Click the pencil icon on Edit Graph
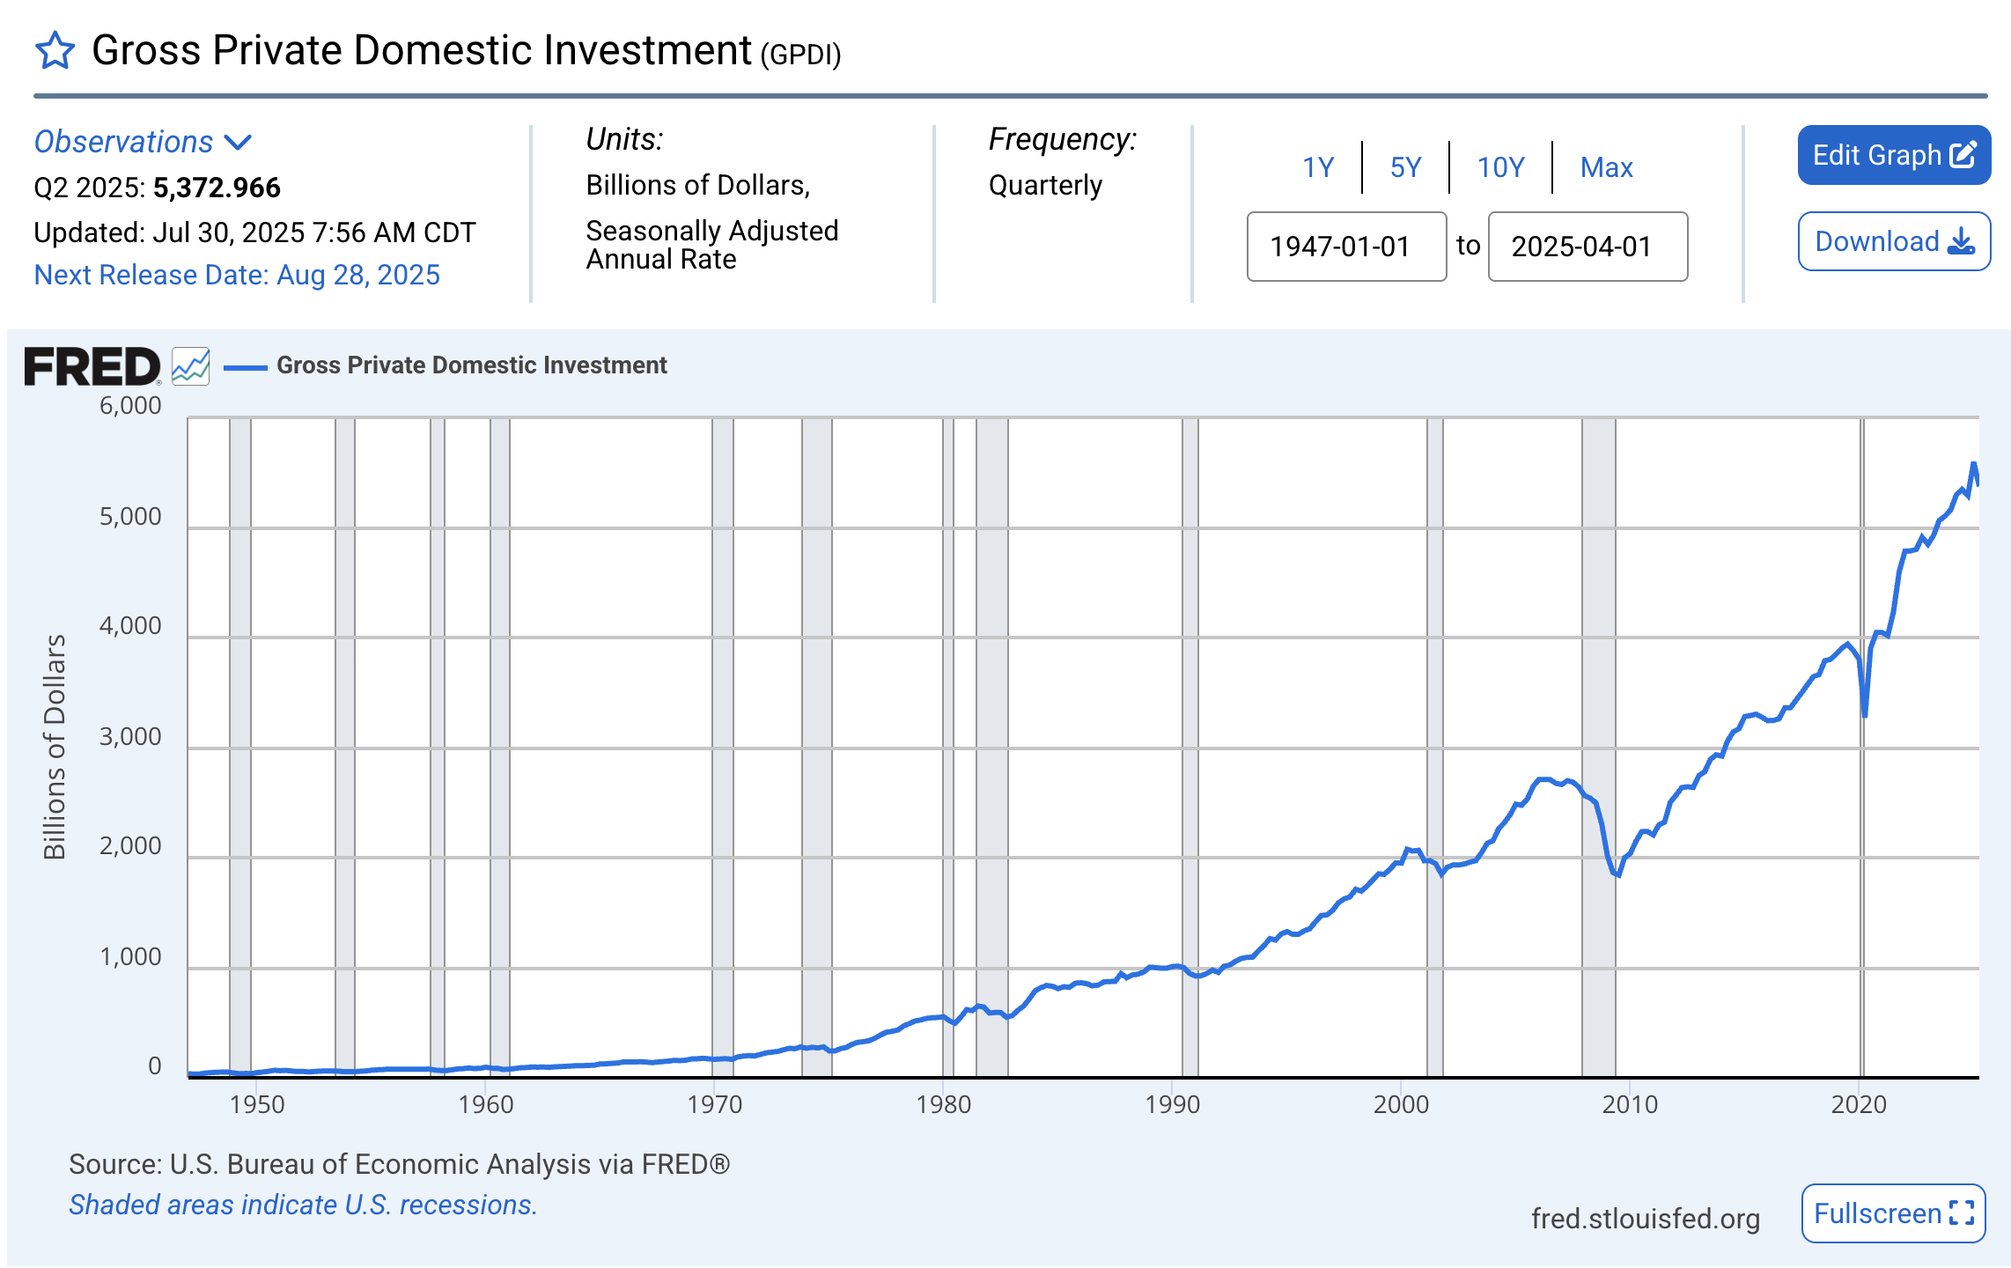The height and width of the screenshot is (1268, 2011). click(x=1963, y=155)
